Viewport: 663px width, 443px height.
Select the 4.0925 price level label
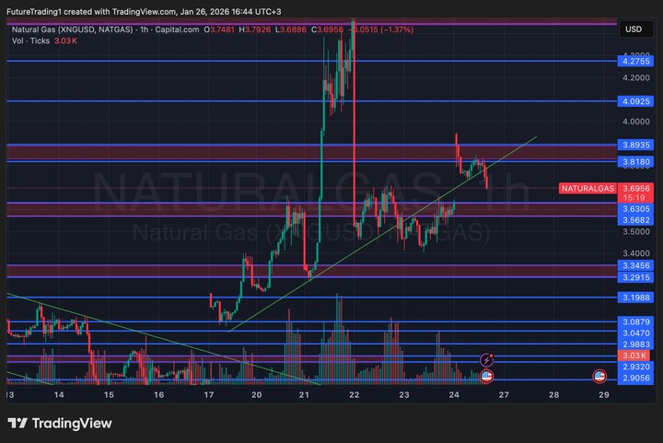click(x=637, y=100)
